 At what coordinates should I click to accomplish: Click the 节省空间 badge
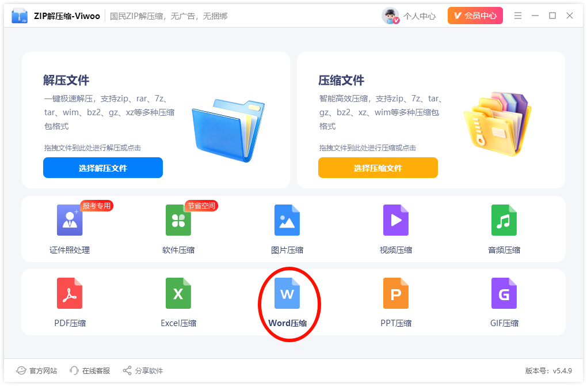pos(201,206)
